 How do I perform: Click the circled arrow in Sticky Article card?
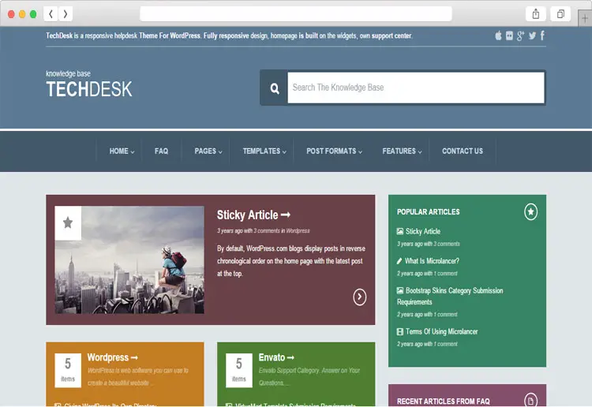(x=359, y=297)
